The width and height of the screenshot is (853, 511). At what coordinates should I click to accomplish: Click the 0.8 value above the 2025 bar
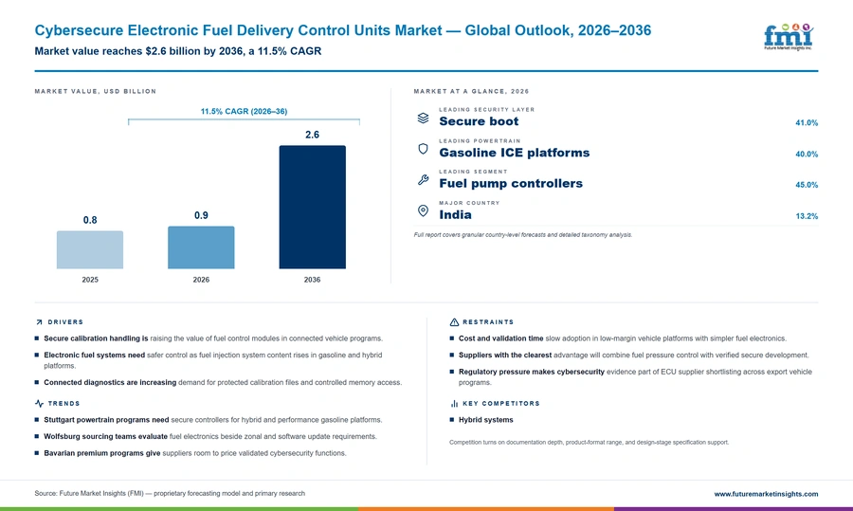90,220
